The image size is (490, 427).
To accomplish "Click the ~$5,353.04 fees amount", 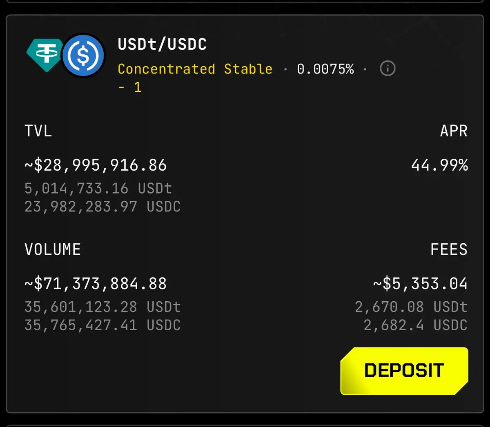I will coord(421,284).
